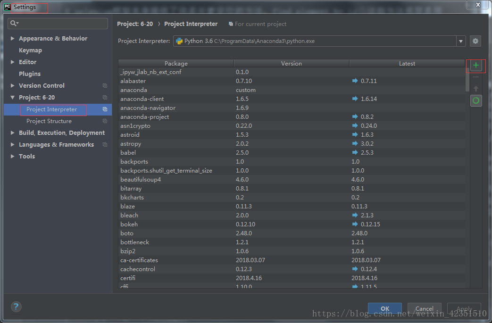This screenshot has height=323, width=492.
Task: Select the astroid package row
Action: [292, 134]
